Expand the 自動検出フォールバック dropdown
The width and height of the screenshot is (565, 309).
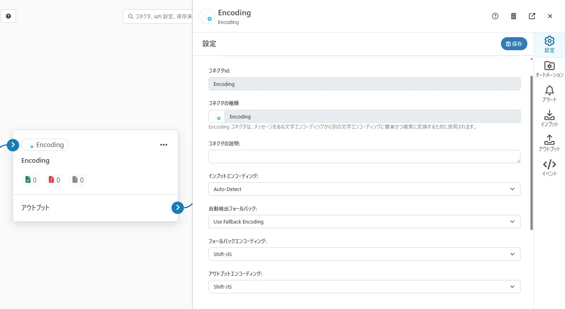364,222
